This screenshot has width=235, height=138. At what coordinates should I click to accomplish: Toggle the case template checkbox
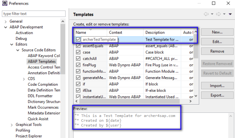pyautogui.click(x=78, y=52)
